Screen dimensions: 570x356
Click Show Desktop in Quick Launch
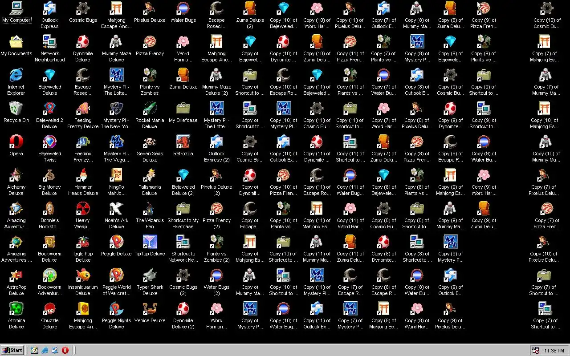pos(35,350)
